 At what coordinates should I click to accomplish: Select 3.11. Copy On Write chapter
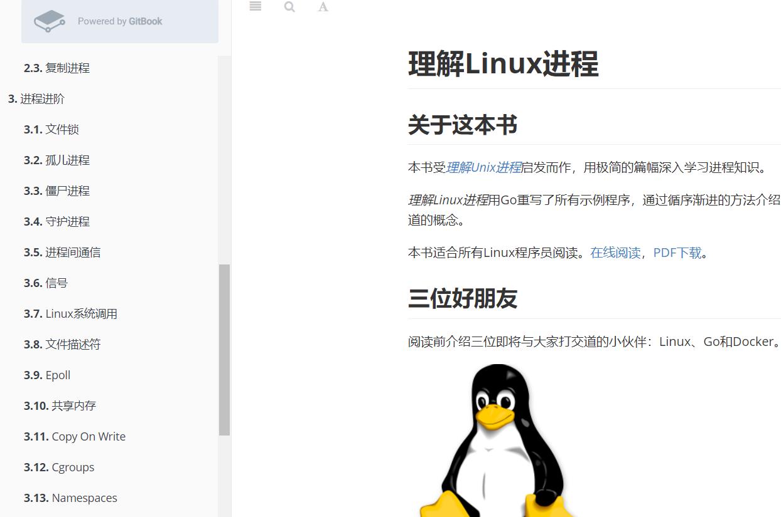75,436
